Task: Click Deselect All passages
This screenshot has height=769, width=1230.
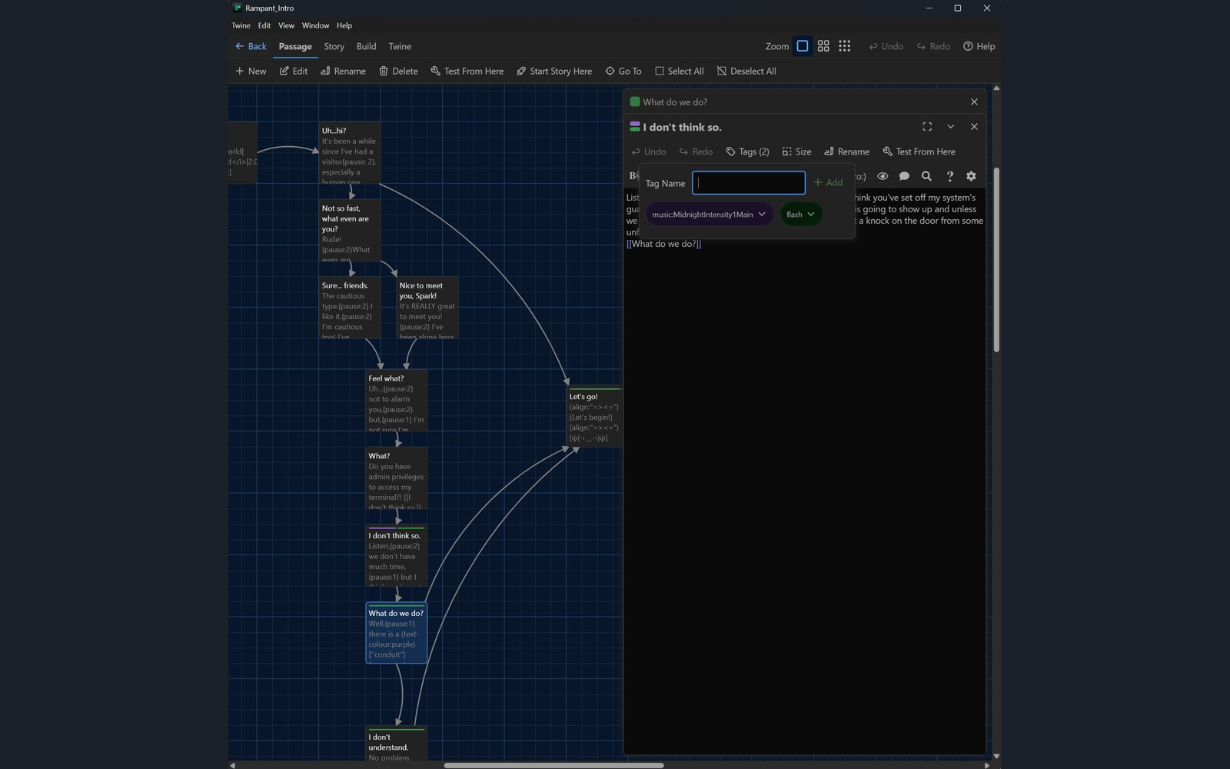Action: (746, 71)
